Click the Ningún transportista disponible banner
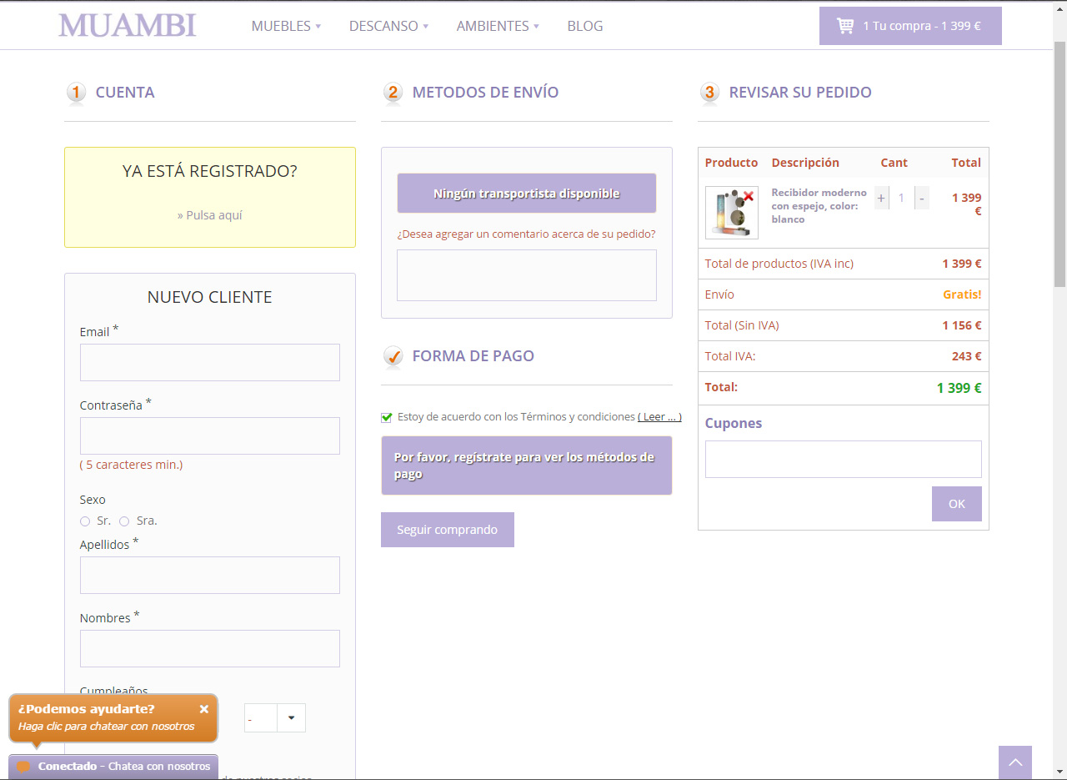 pyautogui.click(x=527, y=194)
